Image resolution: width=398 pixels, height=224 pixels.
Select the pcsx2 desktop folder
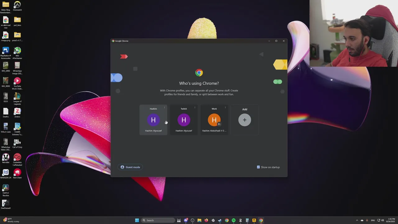[x=17, y=37]
